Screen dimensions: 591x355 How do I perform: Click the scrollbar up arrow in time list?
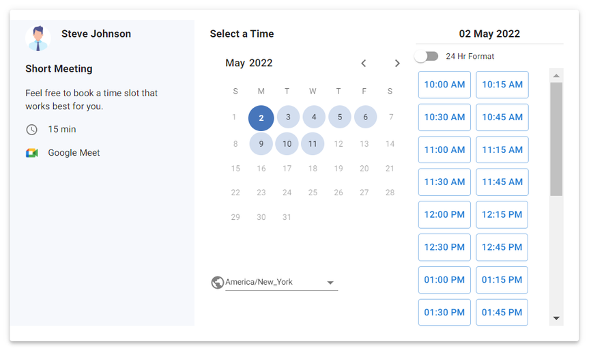coord(556,76)
